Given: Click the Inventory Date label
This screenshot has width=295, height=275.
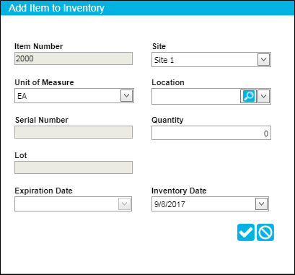Looking at the screenshot, I should pos(179,191).
